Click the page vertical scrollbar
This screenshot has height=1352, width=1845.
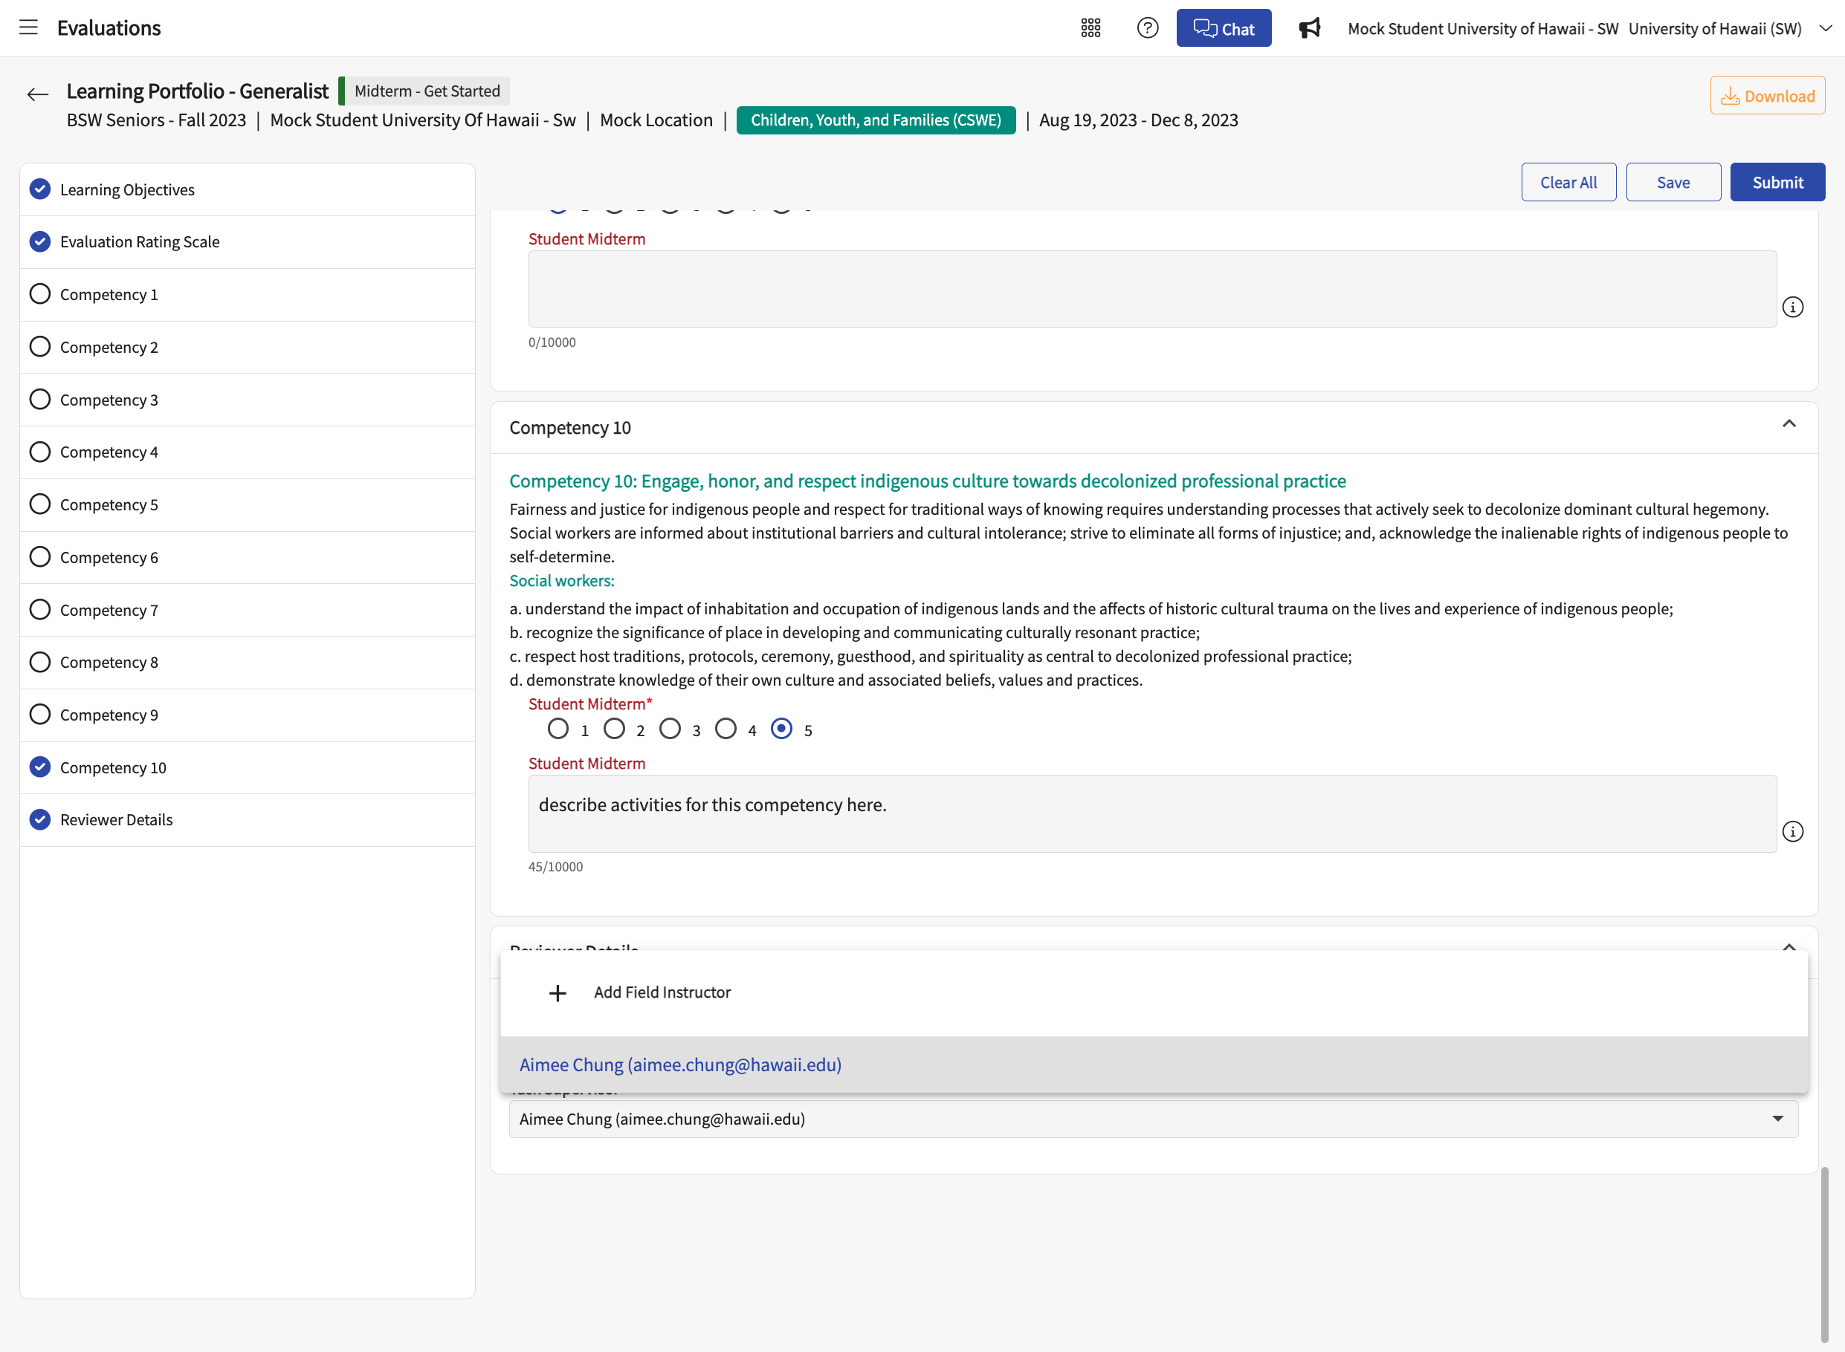click(1824, 1254)
